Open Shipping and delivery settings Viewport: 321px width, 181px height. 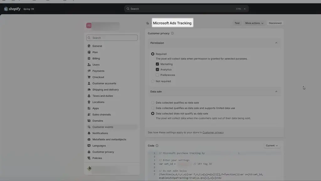(x=112, y=90)
